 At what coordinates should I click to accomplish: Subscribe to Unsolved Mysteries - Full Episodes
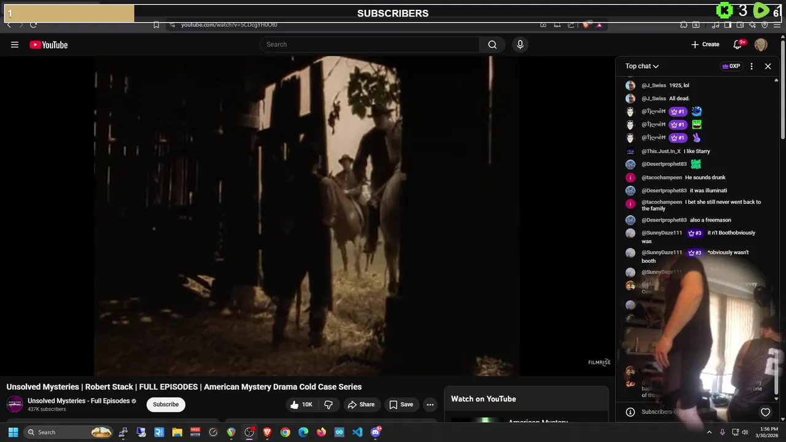pyautogui.click(x=166, y=405)
